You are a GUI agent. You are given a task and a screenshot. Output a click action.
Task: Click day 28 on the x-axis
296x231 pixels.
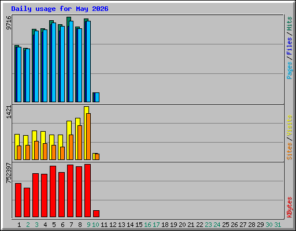tap(251, 225)
